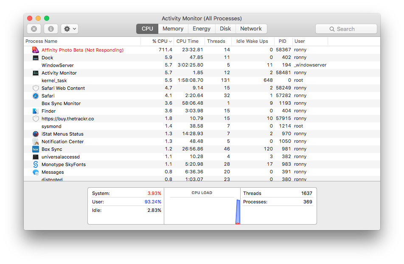Image resolution: width=404 pixels, height=264 pixels.
Task: Sort by the PID column header
Action: tap(283, 41)
